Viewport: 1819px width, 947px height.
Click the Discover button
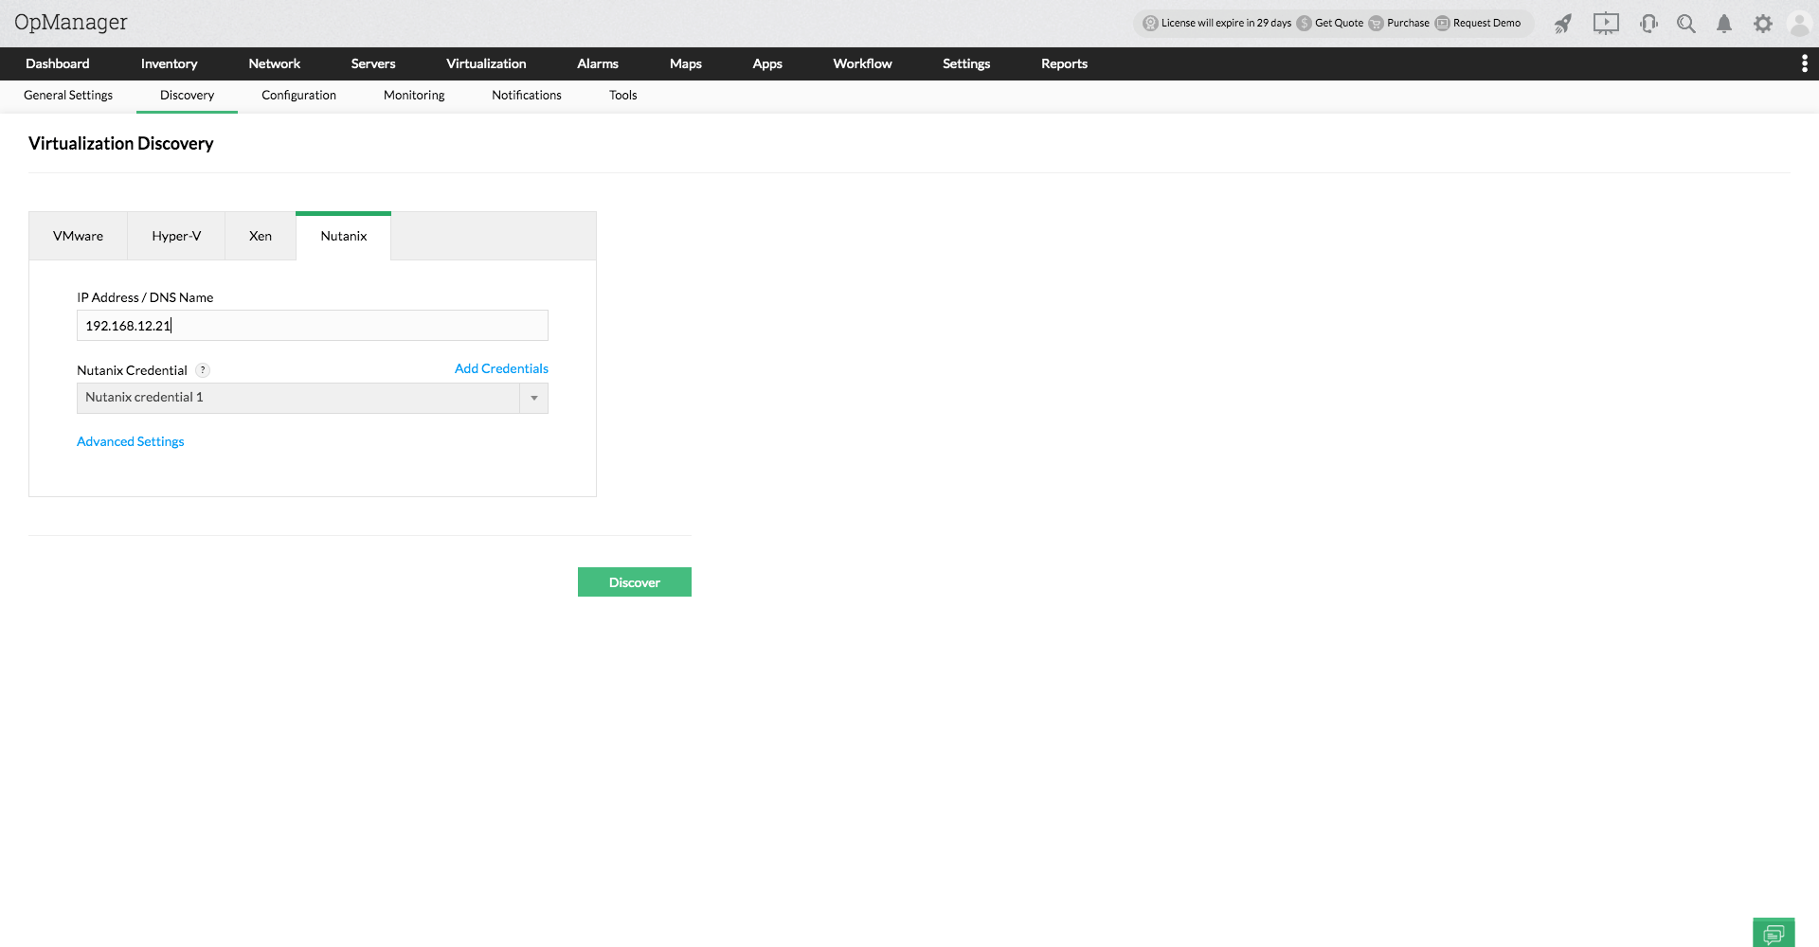[635, 582]
